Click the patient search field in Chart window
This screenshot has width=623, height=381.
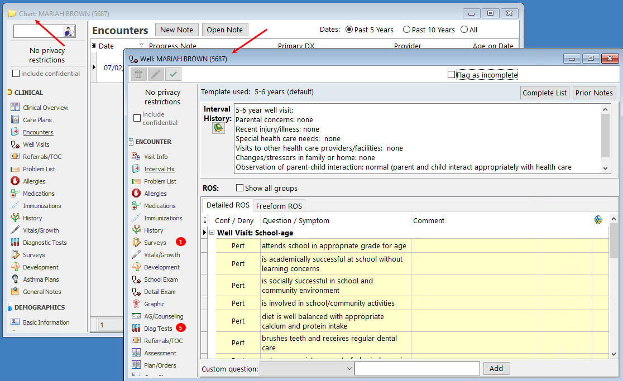(x=39, y=31)
